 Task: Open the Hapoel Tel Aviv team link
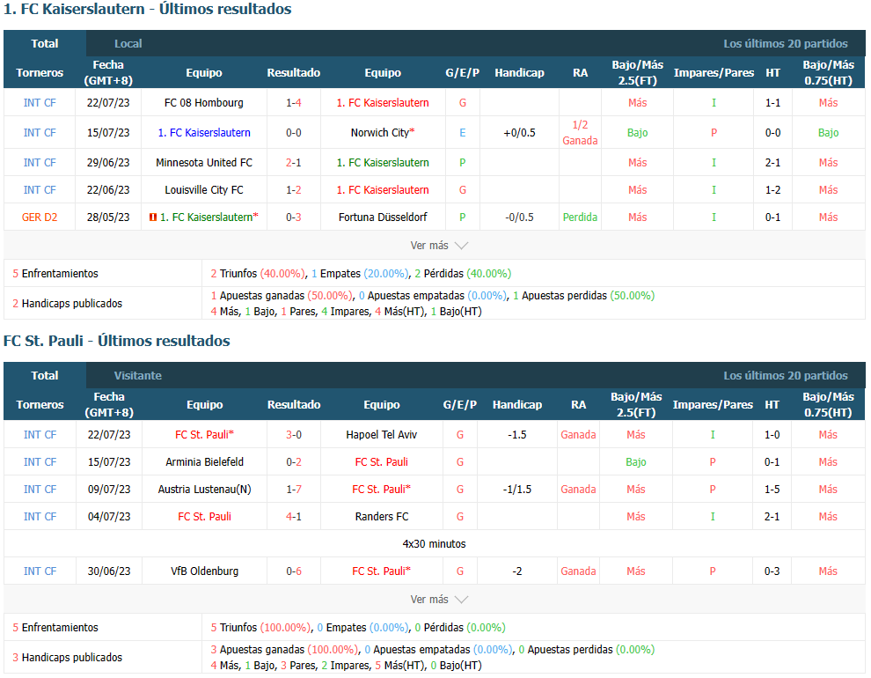click(x=382, y=435)
